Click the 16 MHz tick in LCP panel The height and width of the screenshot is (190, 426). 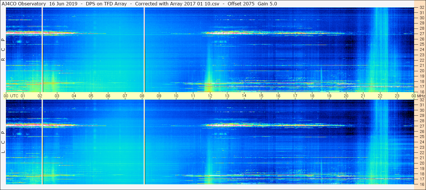click(422, 184)
